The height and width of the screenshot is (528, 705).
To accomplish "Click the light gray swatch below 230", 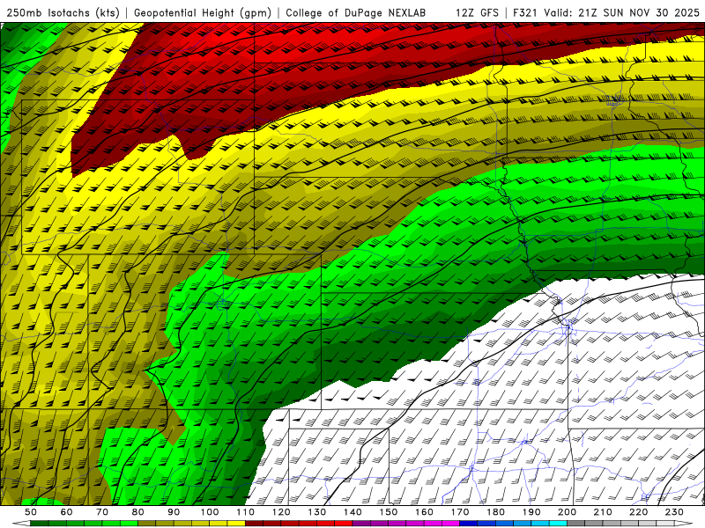I will coord(665,524).
